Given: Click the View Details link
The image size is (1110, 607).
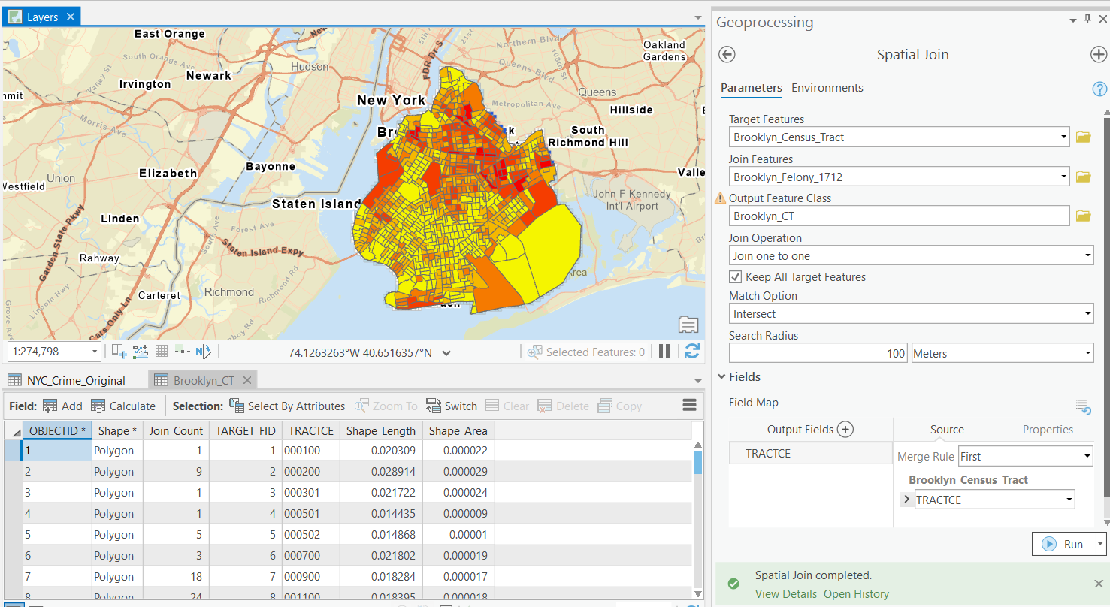Looking at the screenshot, I should tap(785, 594).
